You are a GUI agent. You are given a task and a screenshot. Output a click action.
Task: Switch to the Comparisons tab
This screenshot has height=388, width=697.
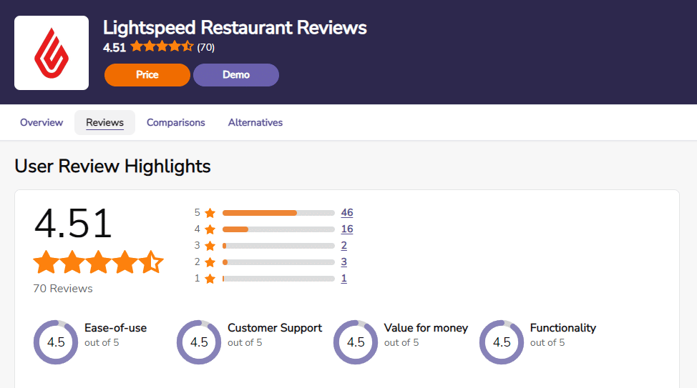click(176, 122)
